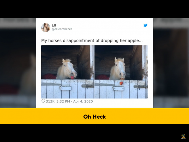Click the channel watermark logo in corner
This screenshot has height=142, width=189.
pos(183,137)
